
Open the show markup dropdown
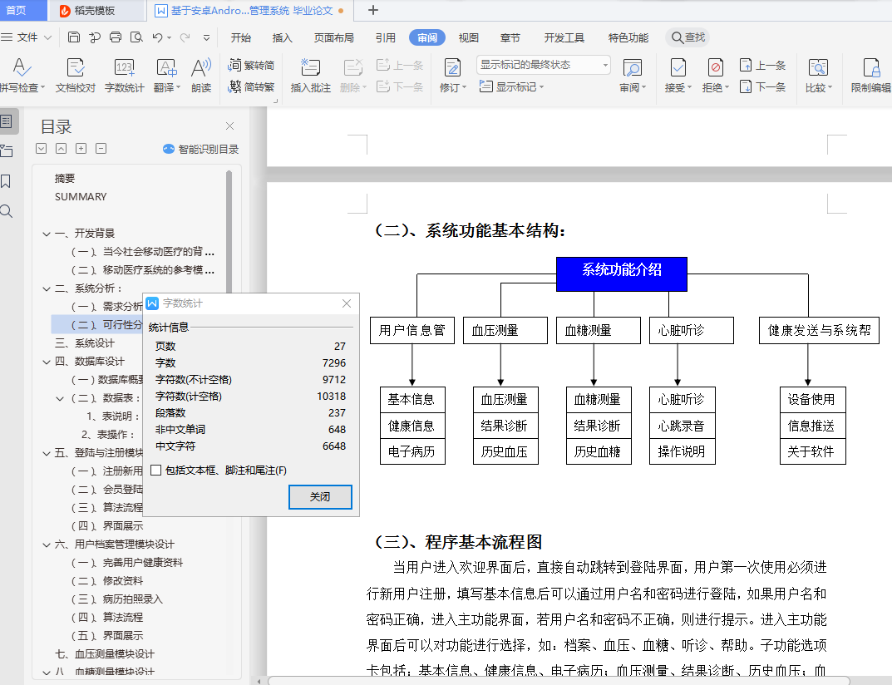[x=511, y=86]
